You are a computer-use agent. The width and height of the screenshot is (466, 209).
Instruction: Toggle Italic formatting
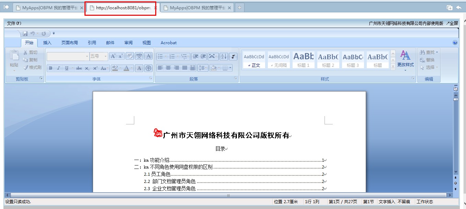[x=58, y=68]
